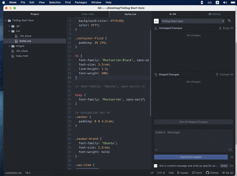The image size is (237, 176).
Task: Click the repository avatar next to recent commit message
Action: click(156, 166)
